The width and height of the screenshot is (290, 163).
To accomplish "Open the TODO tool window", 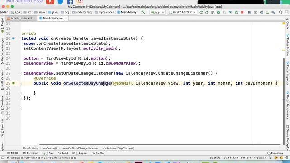I will (x=13, y=153).
